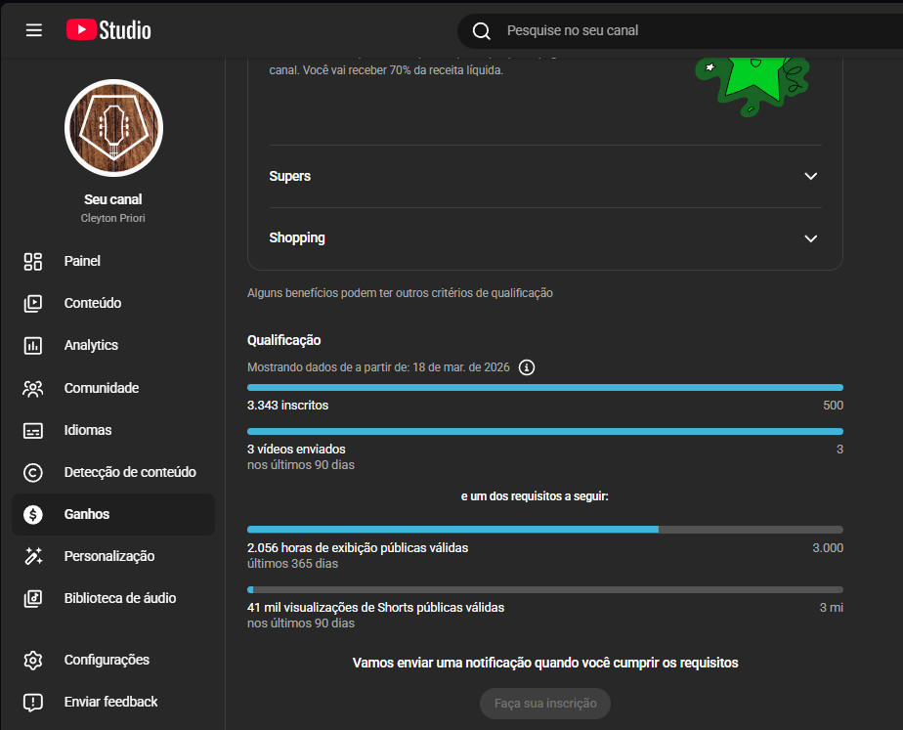903x730 pixels.
Task: Open Biblioteca de áudio menu item
Action: point(119,598)
